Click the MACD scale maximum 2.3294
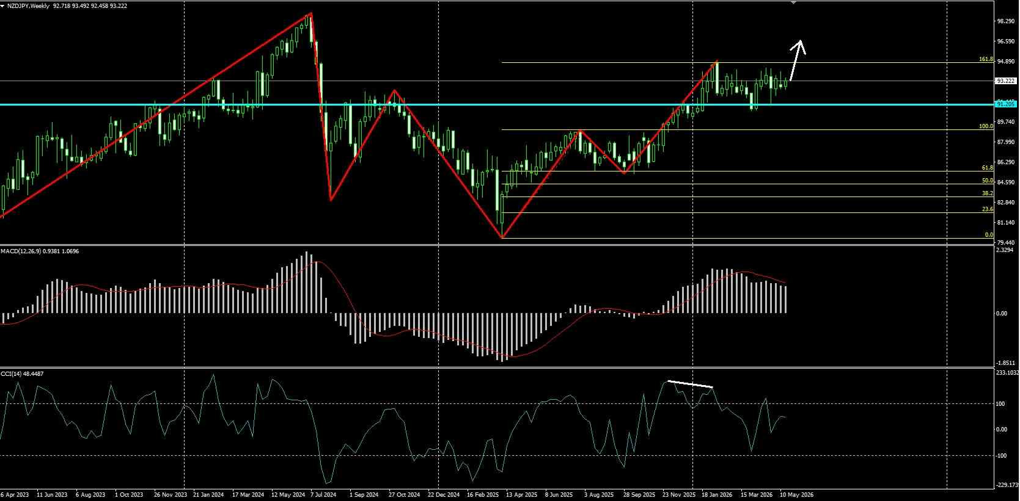This screenshot has width=1020, height=501. point(1005,250)
